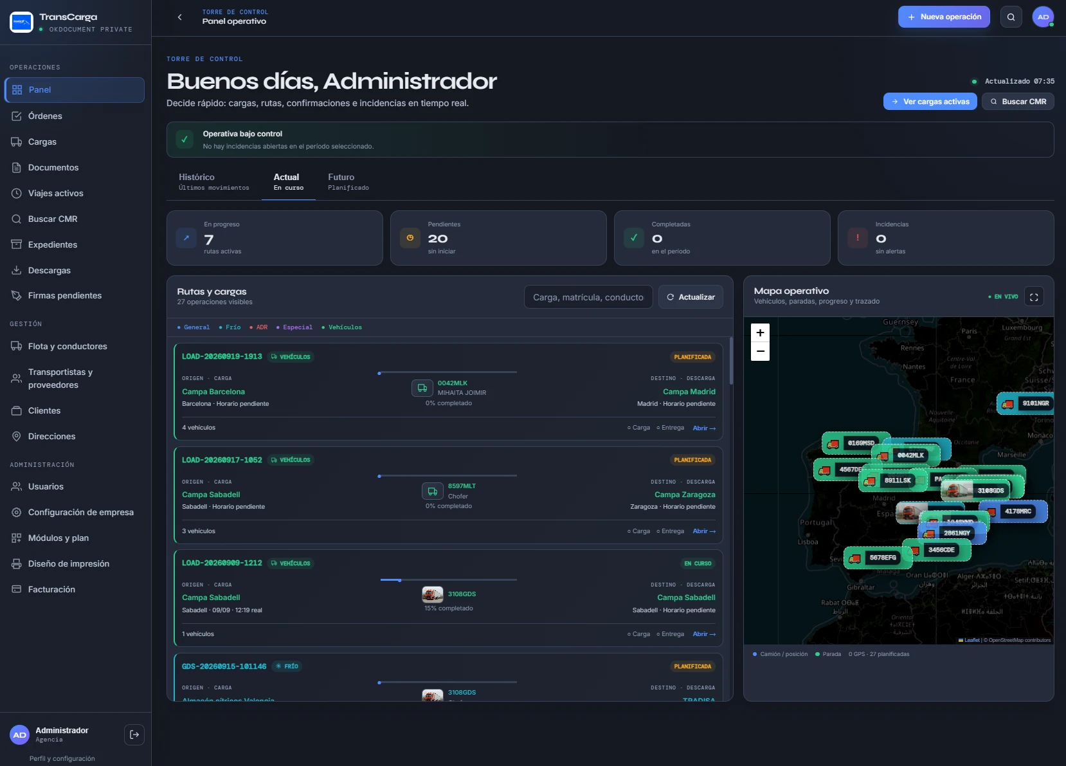Click the 3108GDS truck thumbnail in LOAD-20260909-1212
The width and height of the screenshot is (1066, 766).
click(433, 594)
